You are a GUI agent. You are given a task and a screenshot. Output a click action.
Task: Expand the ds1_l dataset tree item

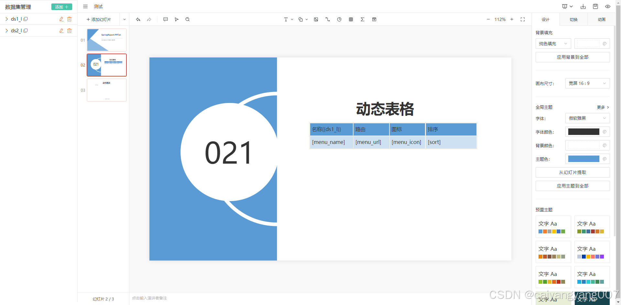[x=6, y=19]
